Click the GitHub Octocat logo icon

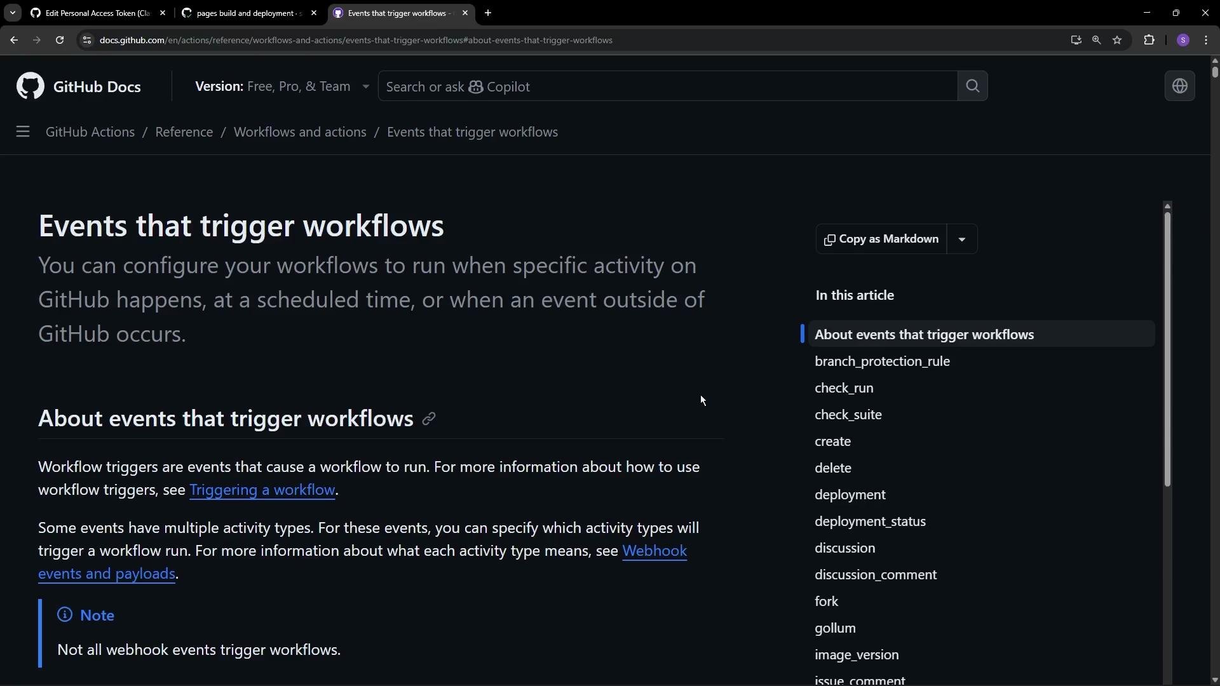pyautogui.click(x=30, y=86)
